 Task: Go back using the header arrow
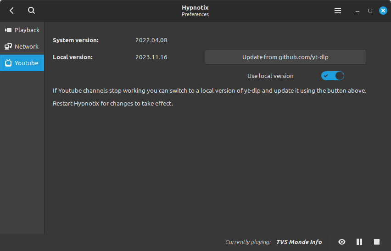coord(11,11)
